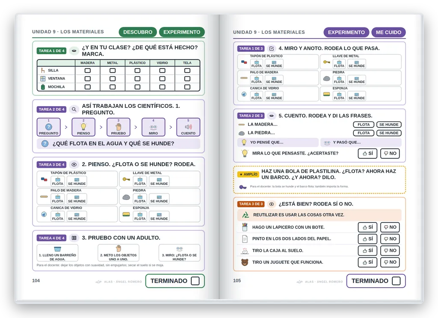Open the EXPERIMENTO pill on page 105
Image resolution: width=438 pixels, height=318 pixels.
(346, 33)
